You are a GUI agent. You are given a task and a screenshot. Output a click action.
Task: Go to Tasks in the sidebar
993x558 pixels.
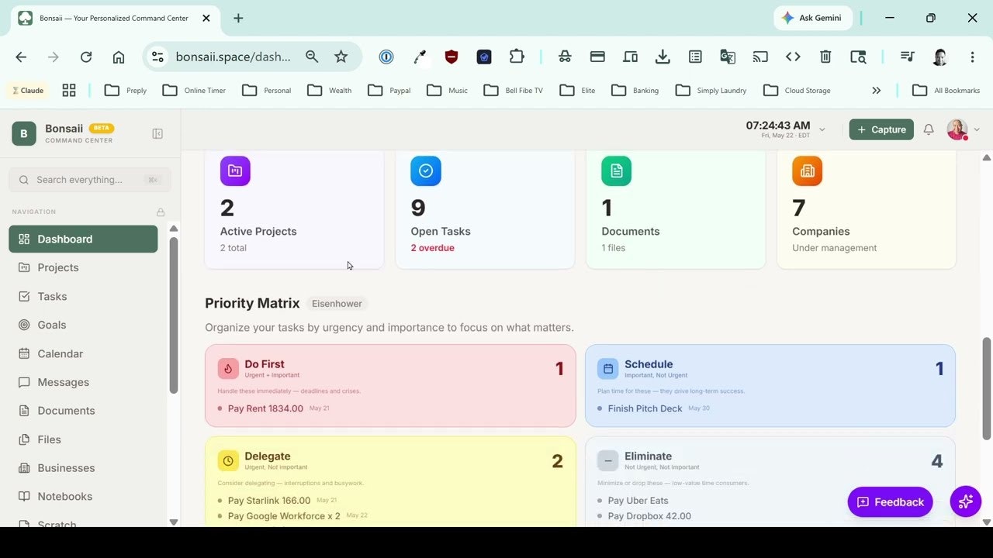click(83, 296)
